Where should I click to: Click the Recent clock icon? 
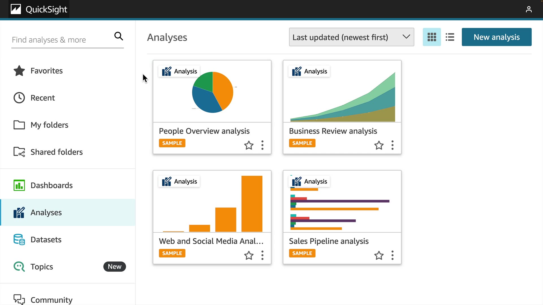pyautogui.click(x=19, y=98)
